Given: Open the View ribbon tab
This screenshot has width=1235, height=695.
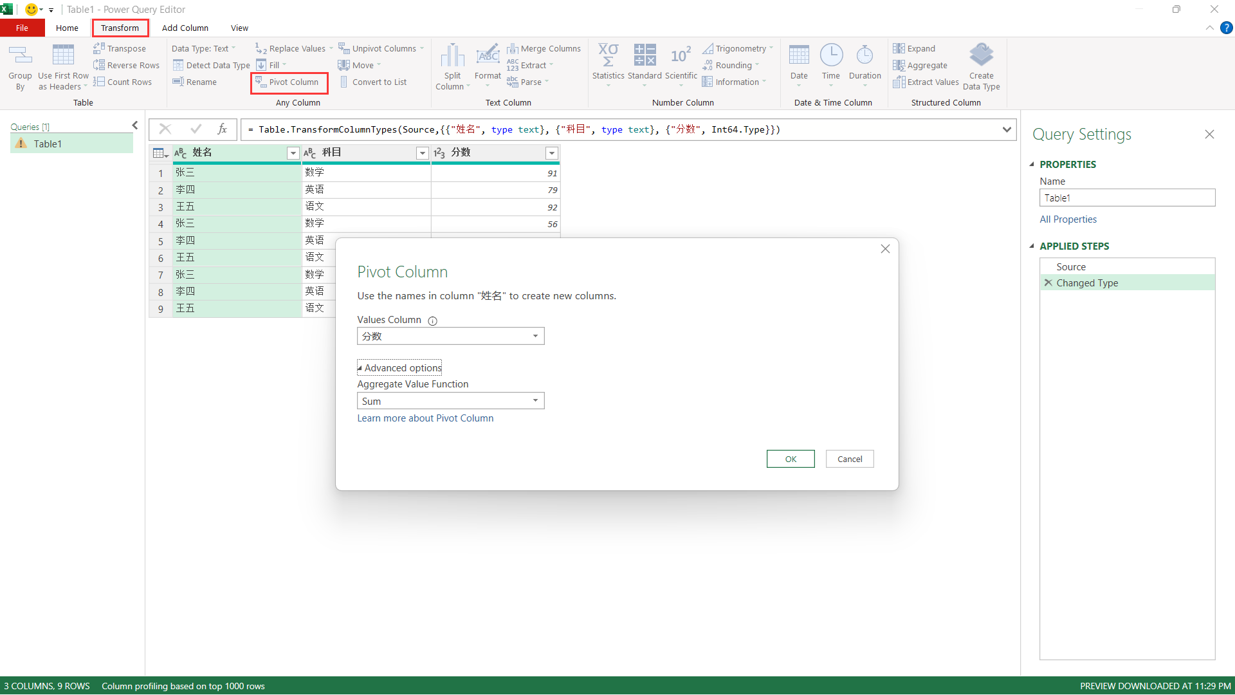Looking at the screenshot, I should point(239,28).
